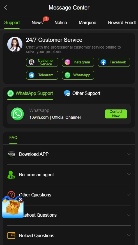Switch to the Marquee tab

(x=88, y=23)
